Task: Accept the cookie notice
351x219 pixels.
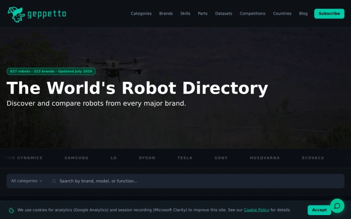Action: coord(319,210)
